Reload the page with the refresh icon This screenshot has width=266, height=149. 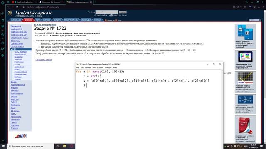pyautogui.click(x=17, y=7)
